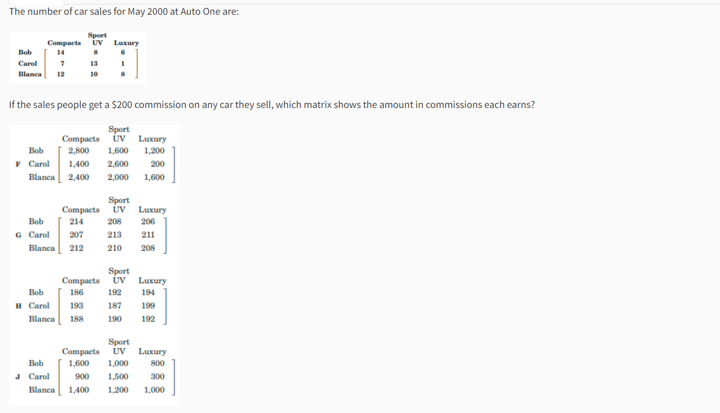Choose answer option letter J
Image resolution: width=720 pixels, height=413 pixels.
click(x=18, y=376)
